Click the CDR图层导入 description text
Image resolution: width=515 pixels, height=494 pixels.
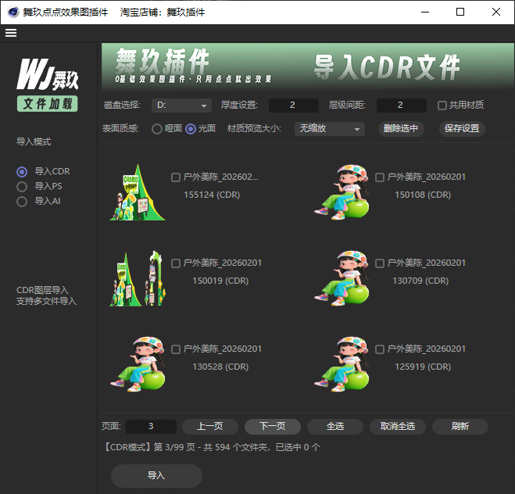pos(43,290)
